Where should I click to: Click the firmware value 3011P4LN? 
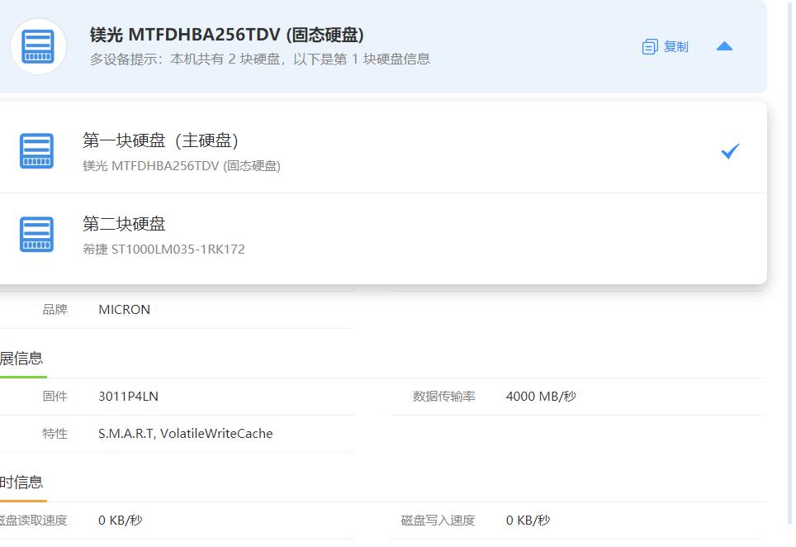pos(129,397)
